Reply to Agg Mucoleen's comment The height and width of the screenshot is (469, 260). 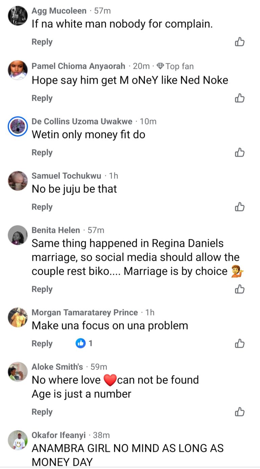42,42
